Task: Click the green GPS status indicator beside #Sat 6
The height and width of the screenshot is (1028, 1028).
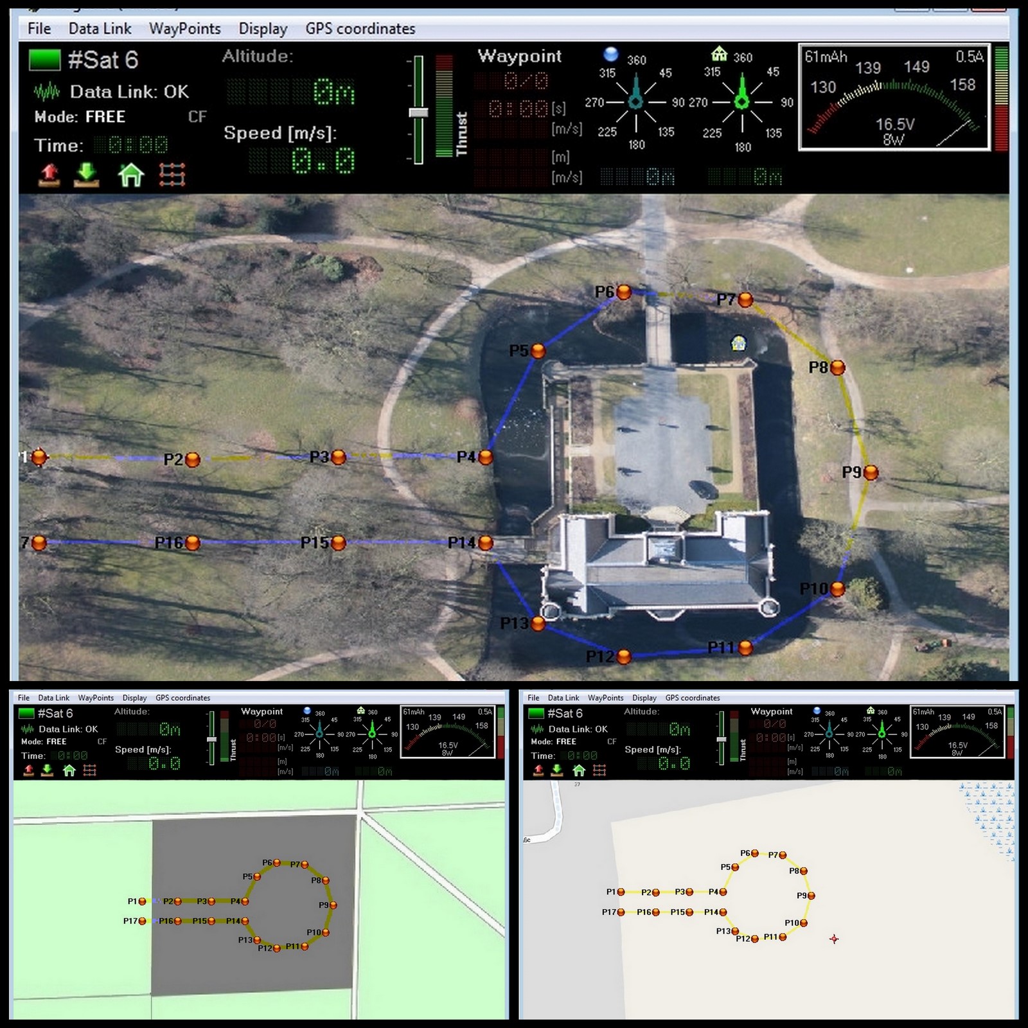Action: (44, 60)
